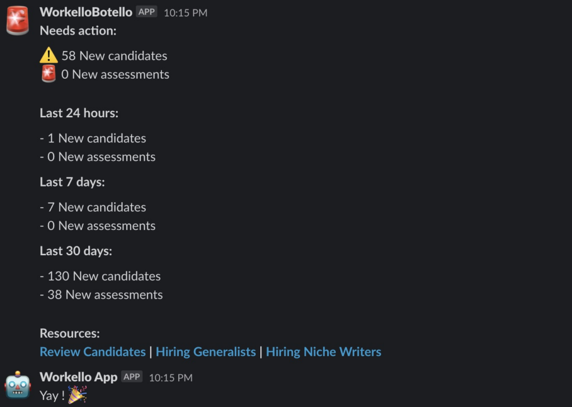The width and height of the screenshot is (572, 407).
Task: Select the WorkelloBotello sender name
Action: pyautogui.click(x=86, y=12)
